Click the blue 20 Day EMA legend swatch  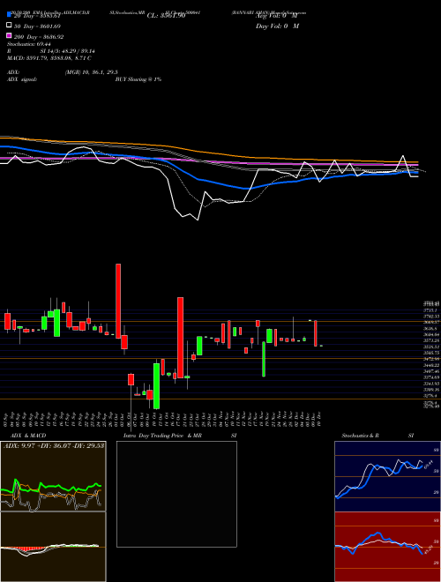click(x=9, y=15)
